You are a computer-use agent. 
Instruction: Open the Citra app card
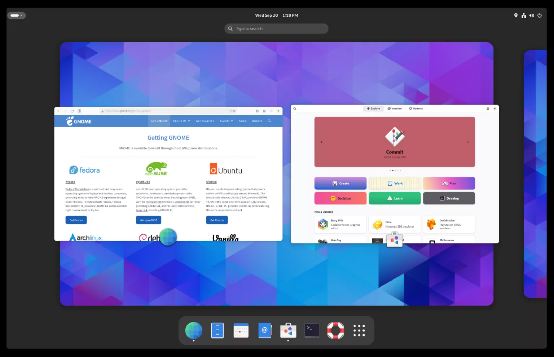395,224
